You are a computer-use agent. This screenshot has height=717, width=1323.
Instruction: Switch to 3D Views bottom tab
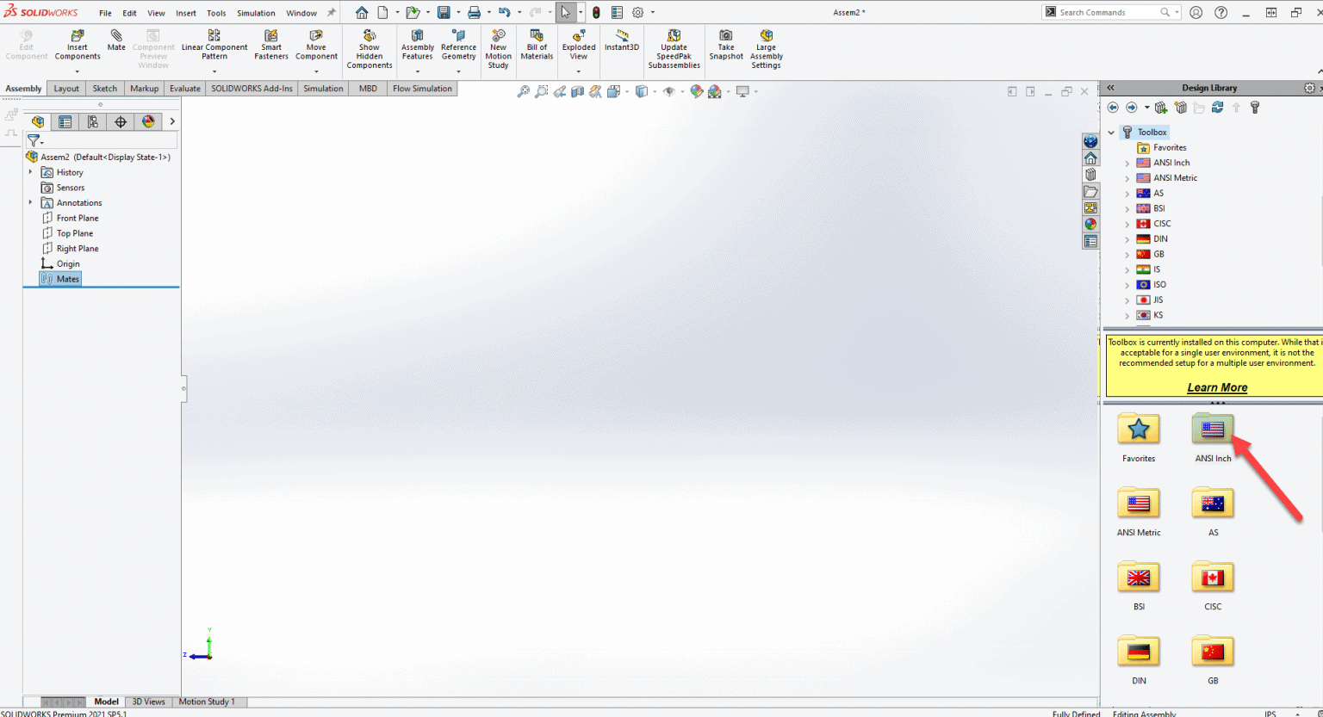(148, 702)
